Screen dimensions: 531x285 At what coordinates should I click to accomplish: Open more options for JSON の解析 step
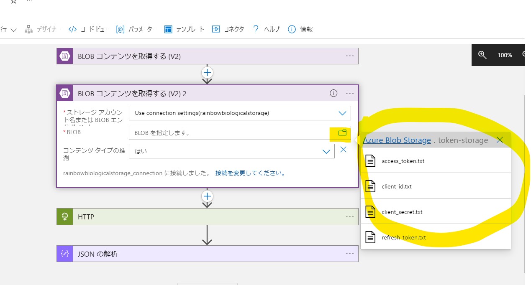(350, 254)
